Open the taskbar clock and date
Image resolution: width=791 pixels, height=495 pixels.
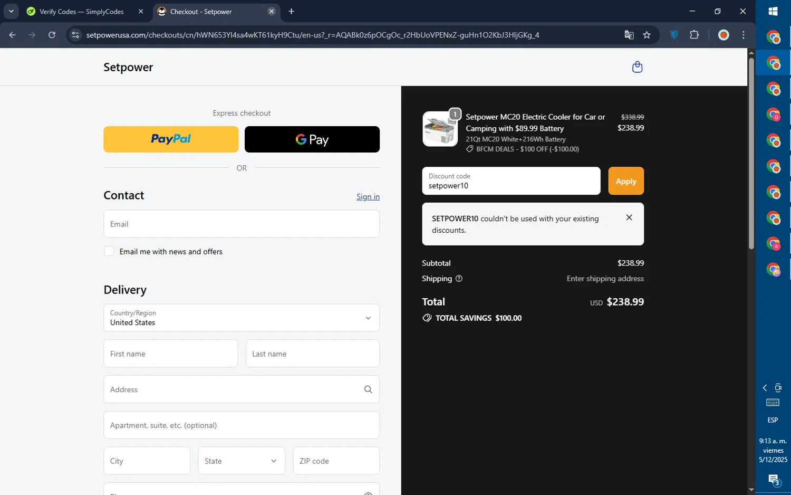click(x=773, y=450)
